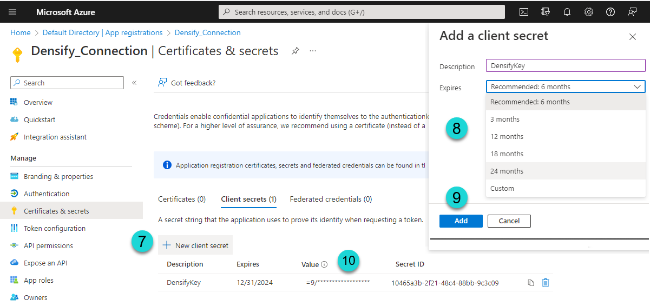Image resolution: width=650 pixels, height=306 pixels.
Task: Choose 18 months expiry option
Action: tap(566, 154)
